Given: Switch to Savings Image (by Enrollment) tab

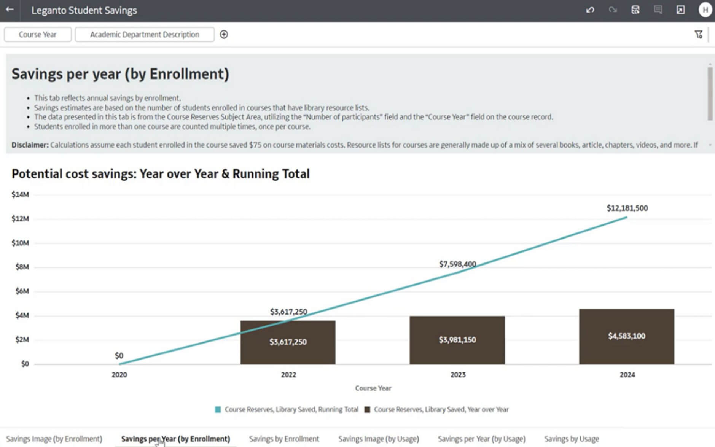Looking at the screenshot, I should click(x=54, y=439).
